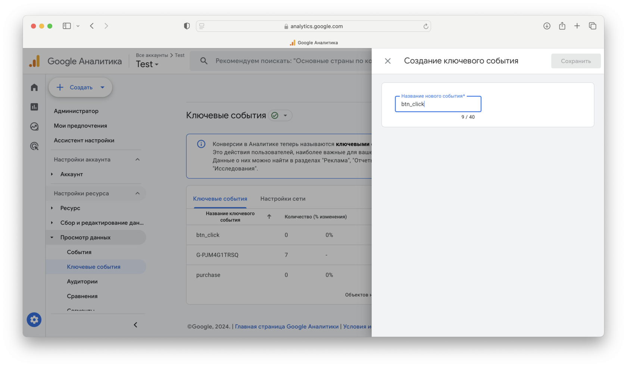Open the Advertising icon in the left rail
The width and height of the screenshot is (627, 367).
(34, 146)
